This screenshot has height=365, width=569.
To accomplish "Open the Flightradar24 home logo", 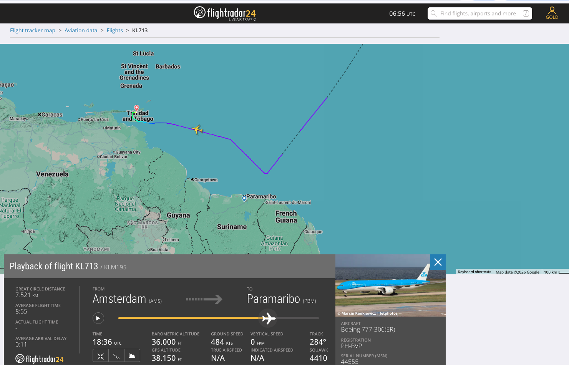I will point(225,13).
